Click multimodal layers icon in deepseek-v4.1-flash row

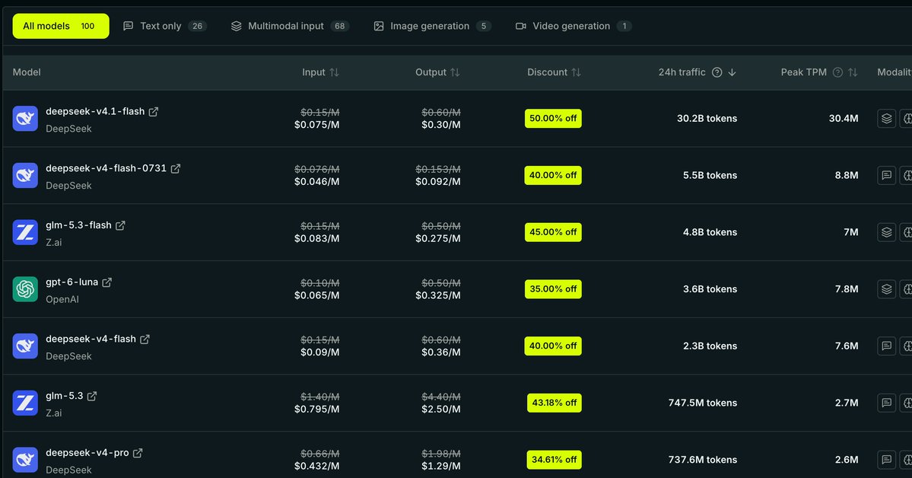click(886, 118)
